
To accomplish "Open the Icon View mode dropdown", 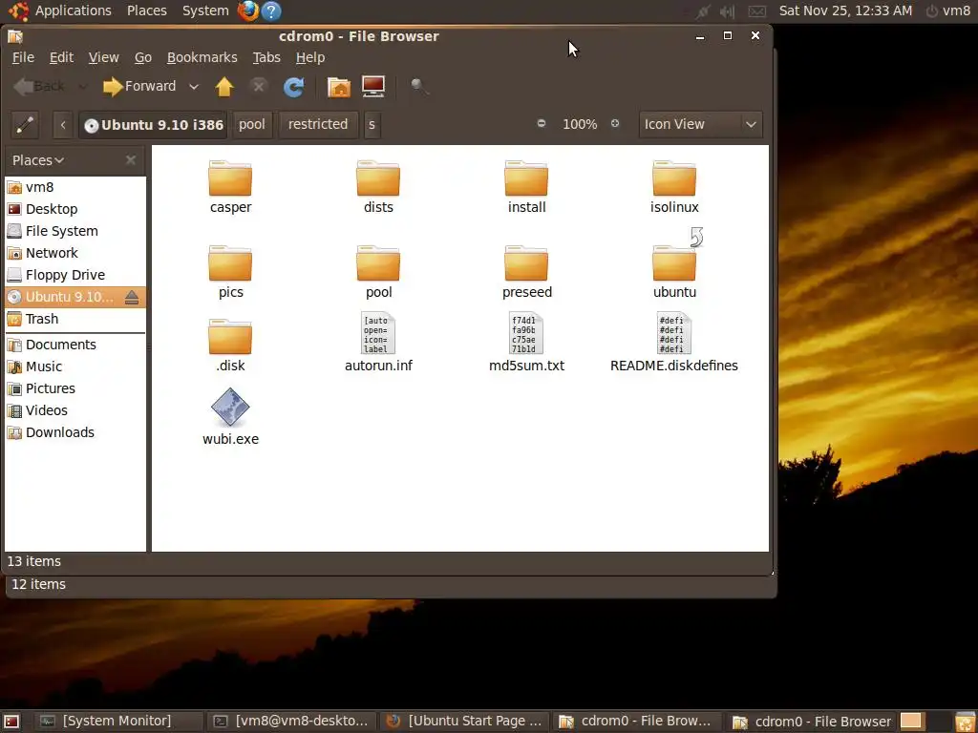I will [x=700, y=125].
